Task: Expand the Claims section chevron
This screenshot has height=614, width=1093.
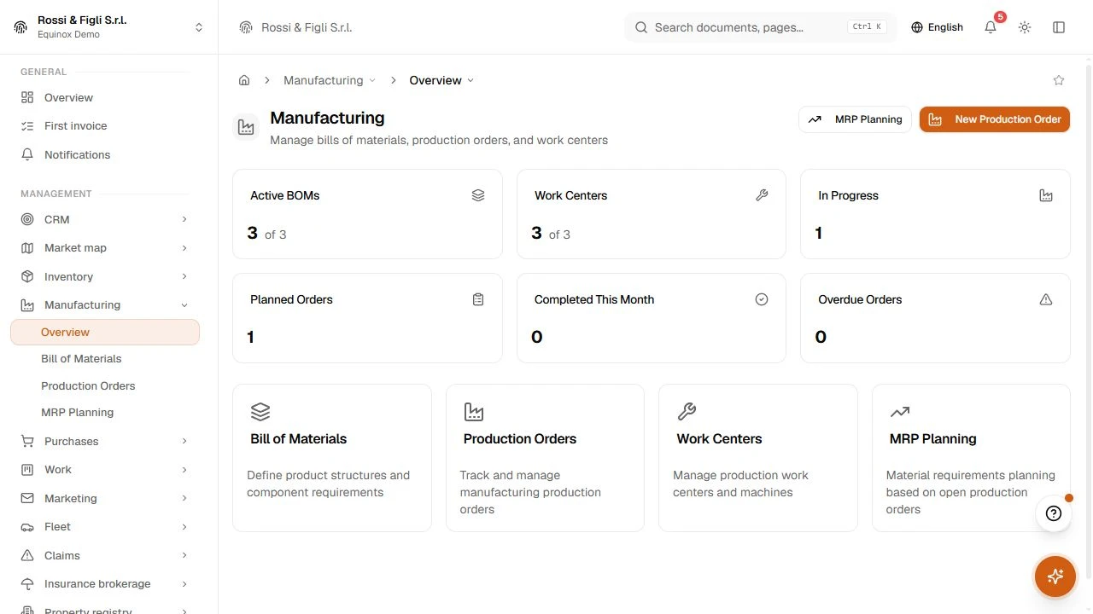Action: coord(184,555)
